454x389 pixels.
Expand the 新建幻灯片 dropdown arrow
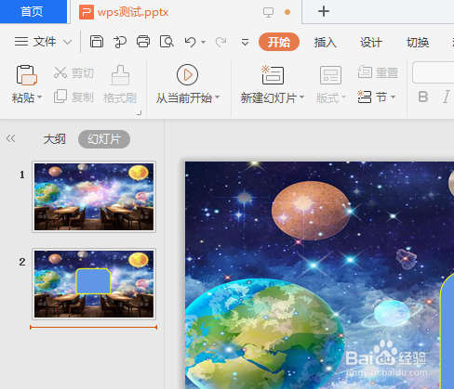[x=301, y=97]
